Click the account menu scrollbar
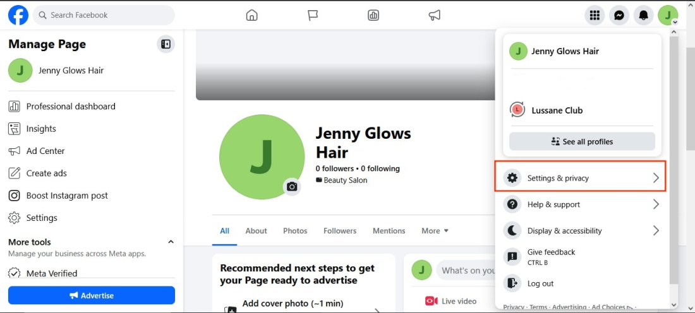Viewport: 695px width, 313px height. 674,158
